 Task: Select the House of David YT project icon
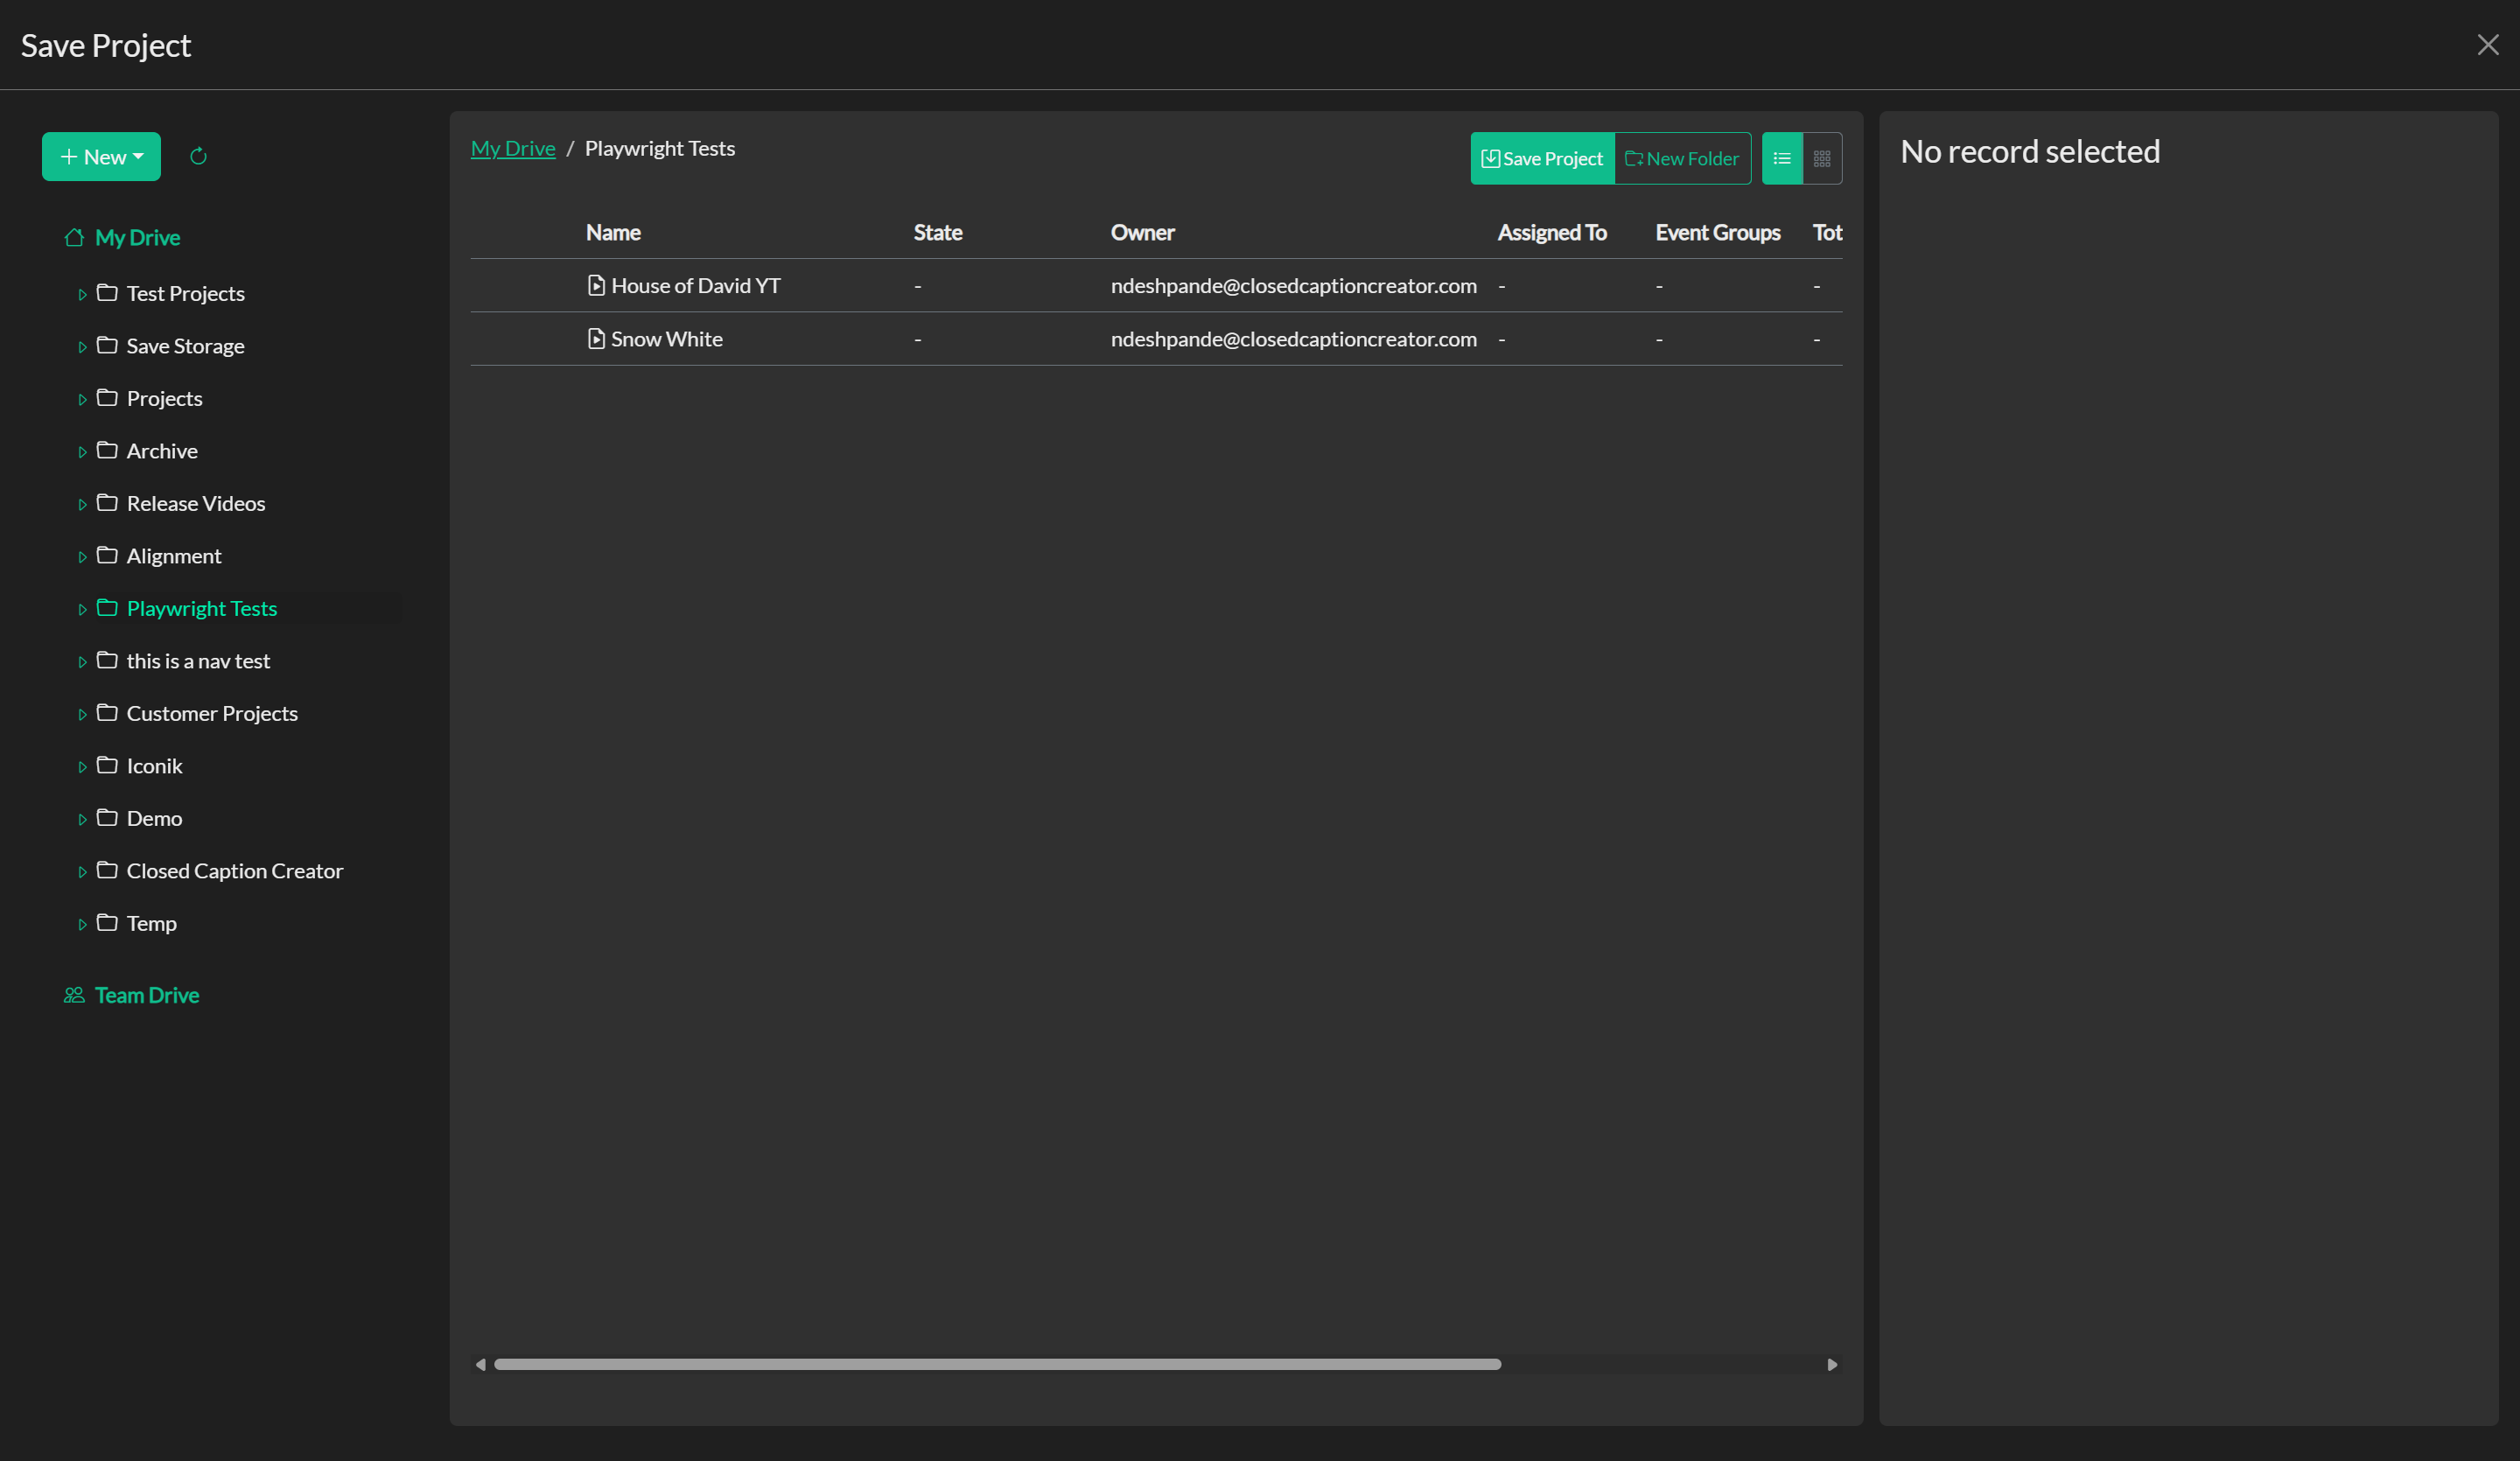[x=596, y=285]
